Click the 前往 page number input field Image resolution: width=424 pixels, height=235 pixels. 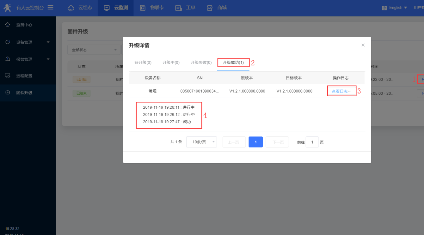312,142
